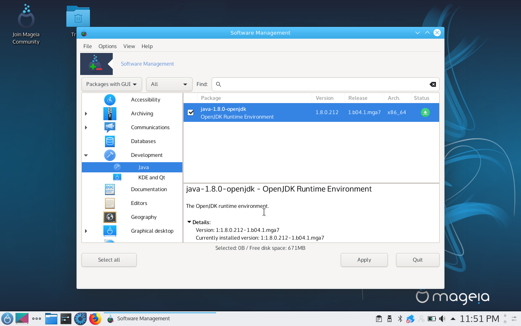
Task: Open panel settings sliders at taskbar end
Action: click(x=514, y=319)
